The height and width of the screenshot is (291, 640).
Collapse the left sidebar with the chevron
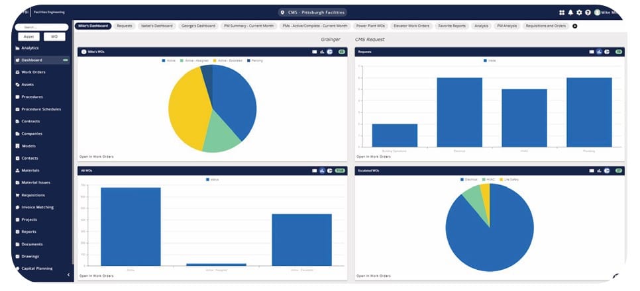point(68,274)
